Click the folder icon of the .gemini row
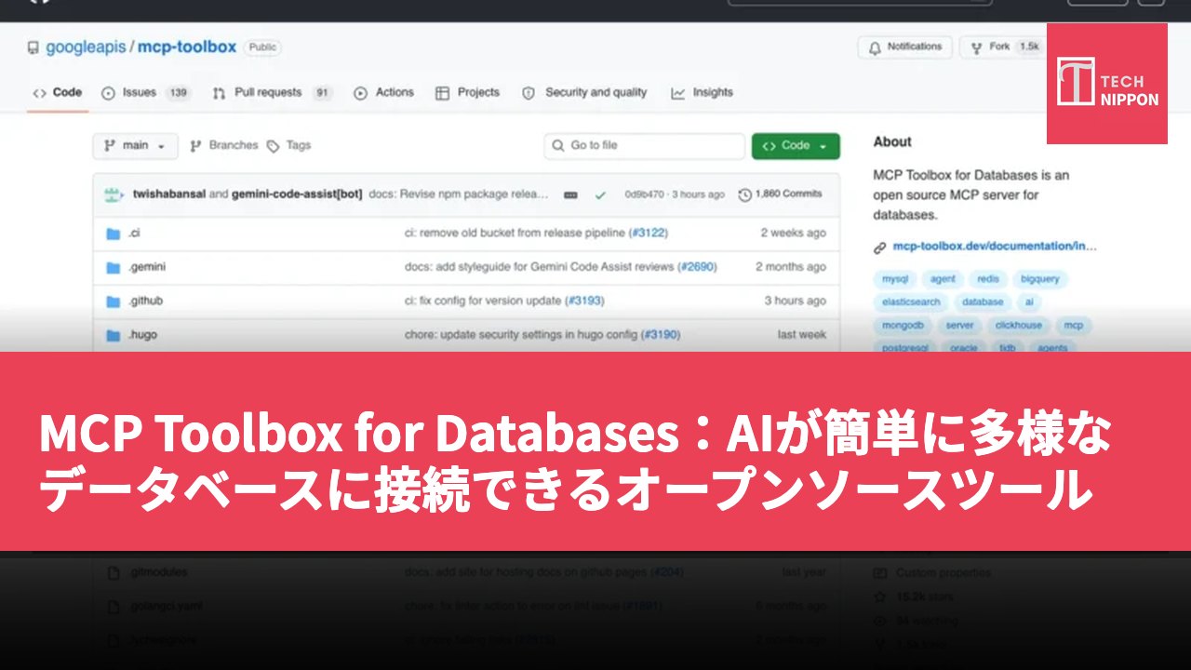This screenshot has width=1191, height=670. point(114,268)
